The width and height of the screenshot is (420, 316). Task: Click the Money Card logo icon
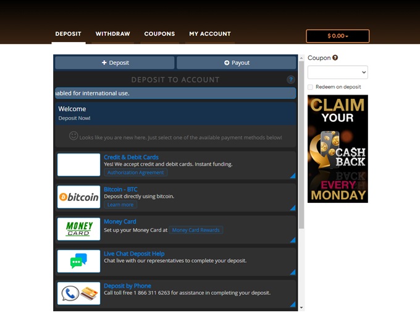78,229
